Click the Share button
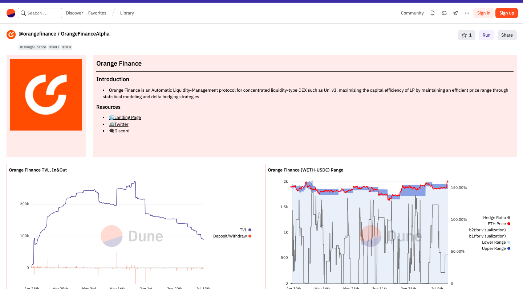Screen dimensions: 523x289 [507, 35]
